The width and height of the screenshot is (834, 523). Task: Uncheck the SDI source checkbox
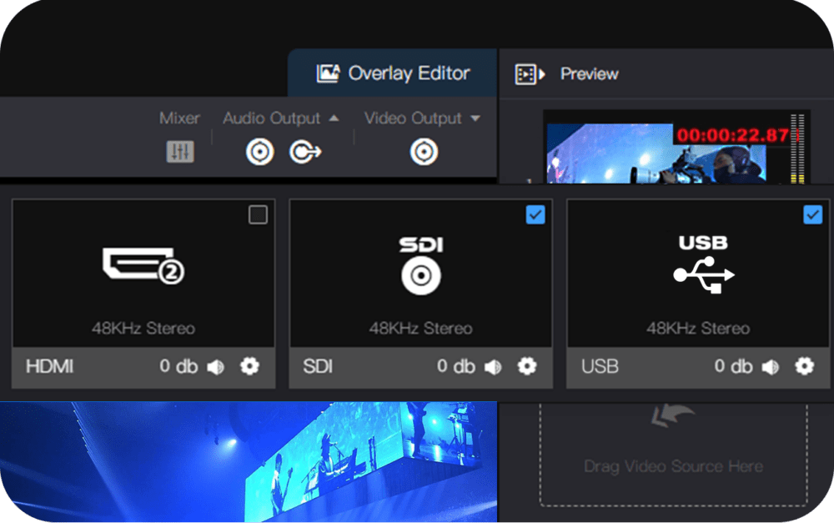click(x=535, y=215)
